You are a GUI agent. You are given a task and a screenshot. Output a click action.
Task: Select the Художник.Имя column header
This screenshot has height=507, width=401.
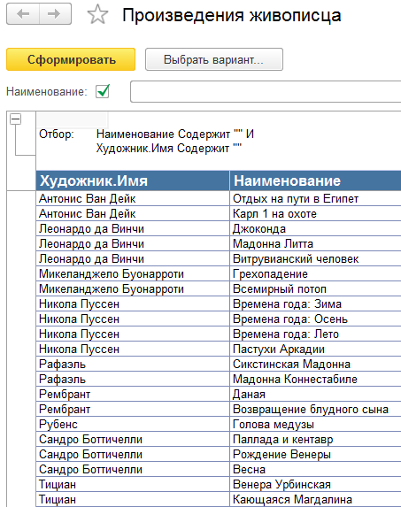(x=133, y=181)
